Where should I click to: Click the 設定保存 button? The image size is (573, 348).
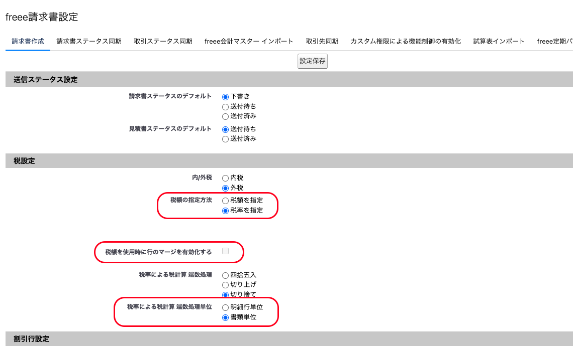[313, 61]
